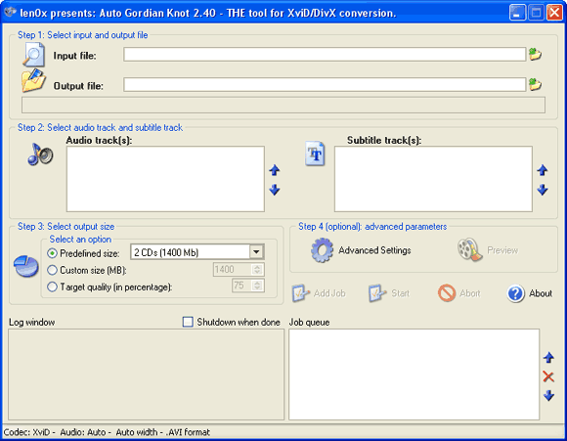Click inside the Audio track(s) list box

point(165,179)
